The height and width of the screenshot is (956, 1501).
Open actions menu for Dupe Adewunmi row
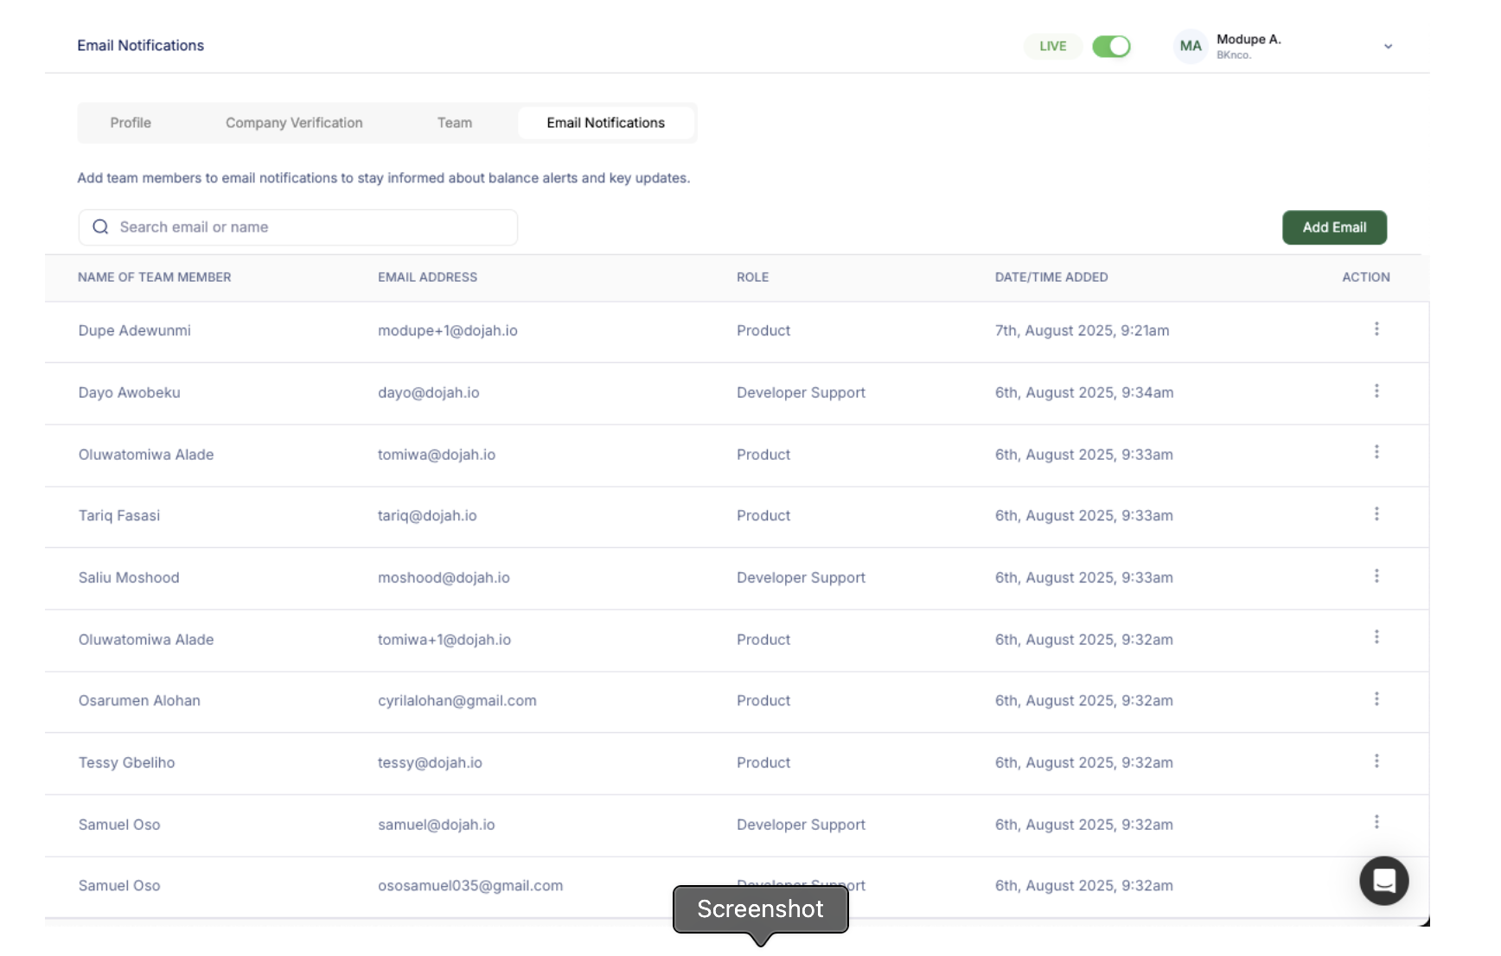[x=1376, y=329]
